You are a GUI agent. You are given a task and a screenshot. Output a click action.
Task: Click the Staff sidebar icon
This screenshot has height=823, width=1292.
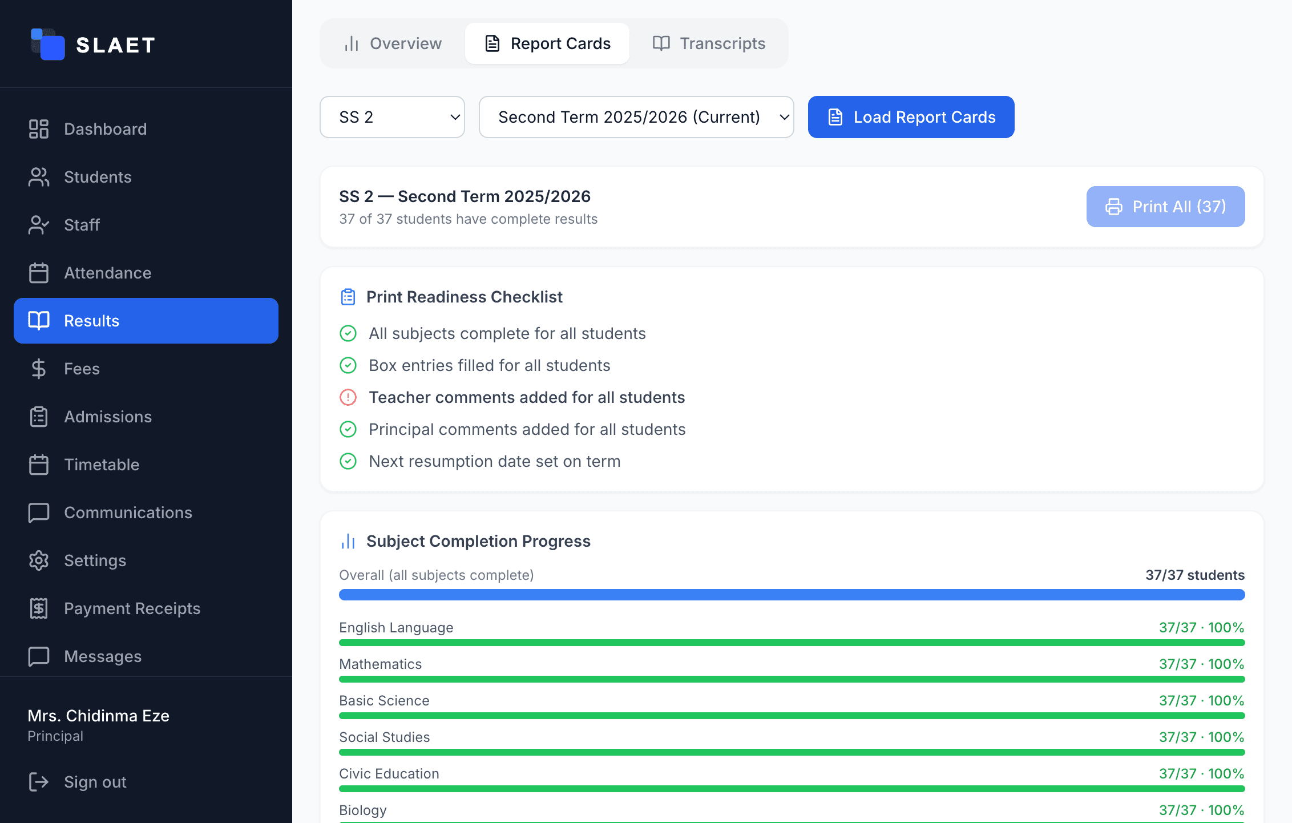38,225
